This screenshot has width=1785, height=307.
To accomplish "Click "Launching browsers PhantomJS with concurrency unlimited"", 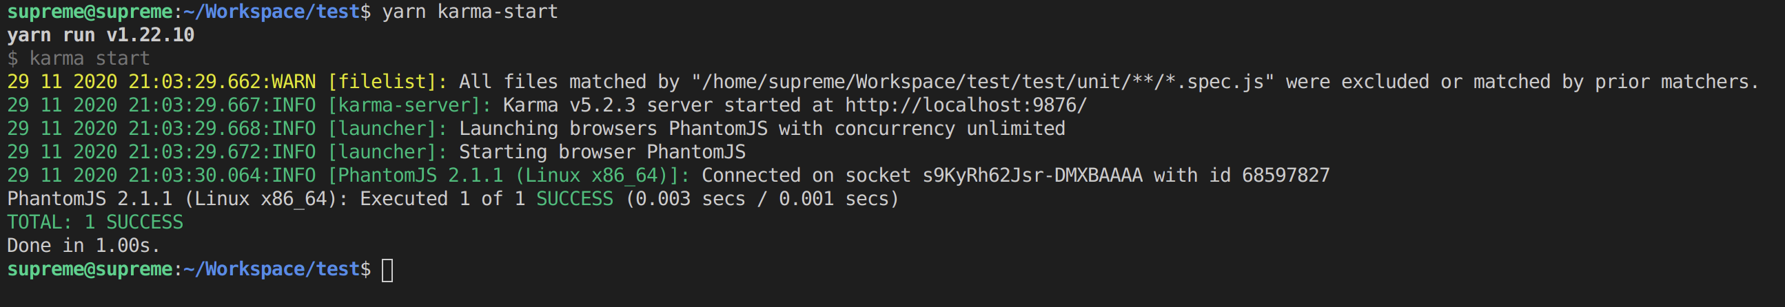I will [x=762, y=129].
